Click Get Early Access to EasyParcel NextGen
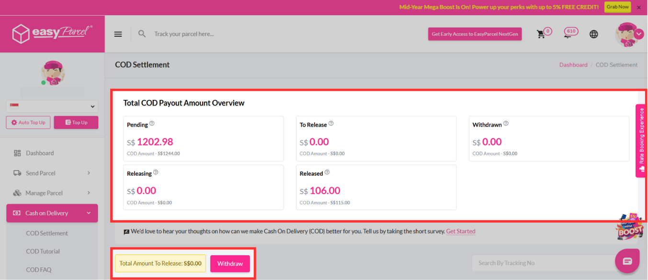The image size is (648, 280). tap(475, 34)
